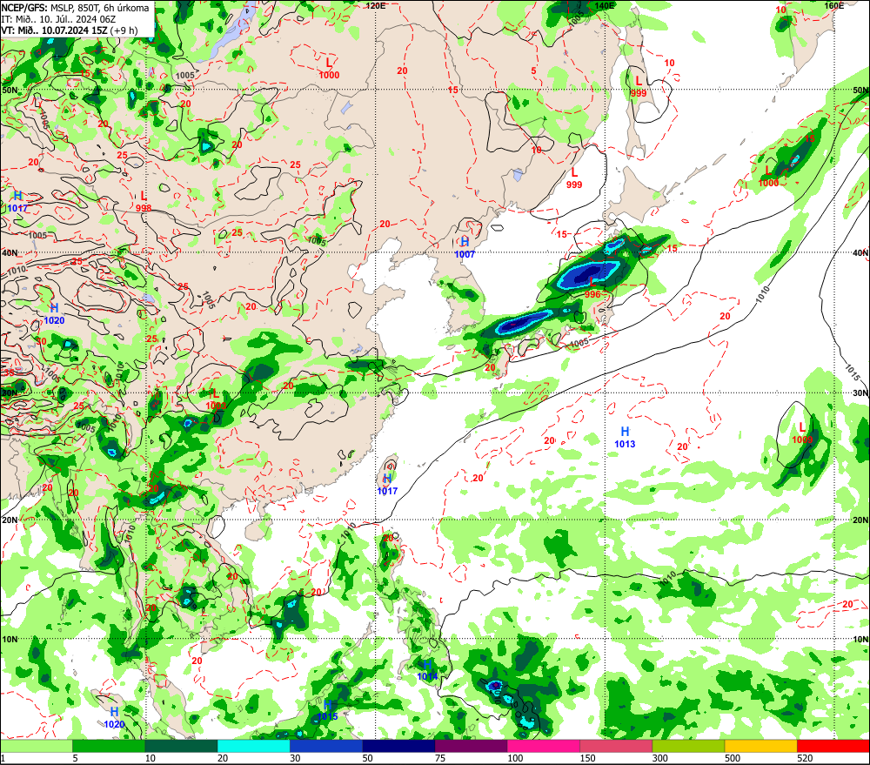870x765 pixels.
Task: Pick the purple 75–100 mm legend swatch
Action: (x=471, y=746)
